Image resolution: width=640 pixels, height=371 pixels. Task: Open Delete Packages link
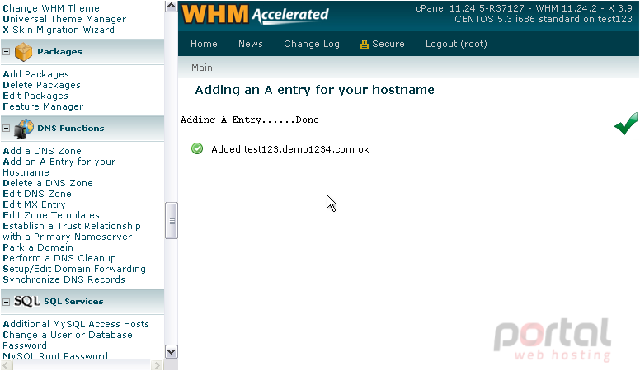click(41, 85)
